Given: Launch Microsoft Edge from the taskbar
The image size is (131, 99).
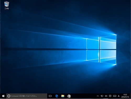Looking at the screenshot, I should point(57,96).
